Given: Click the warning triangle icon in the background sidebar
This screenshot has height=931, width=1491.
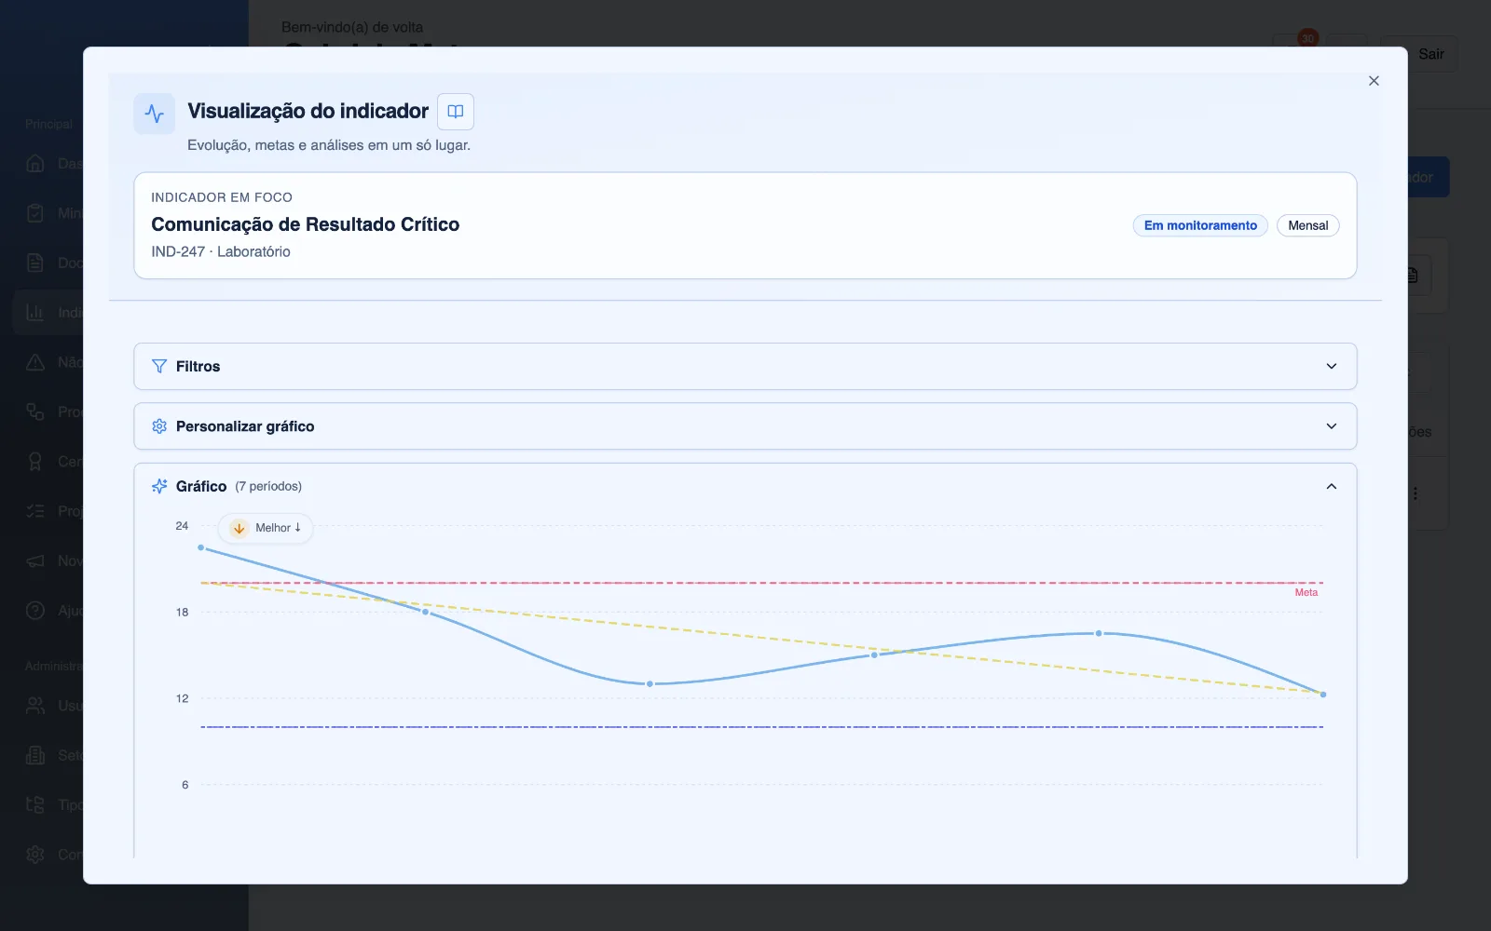Looking at the screenshot, I should pyautogui.click(x=35, y=362).
